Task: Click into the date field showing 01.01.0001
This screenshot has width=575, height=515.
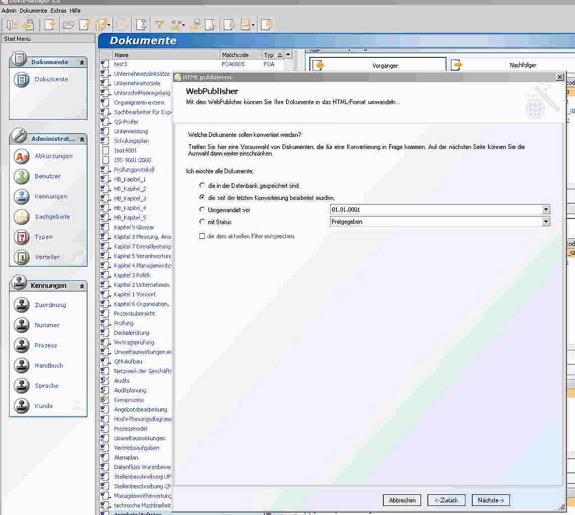Action: pos(436,209)
